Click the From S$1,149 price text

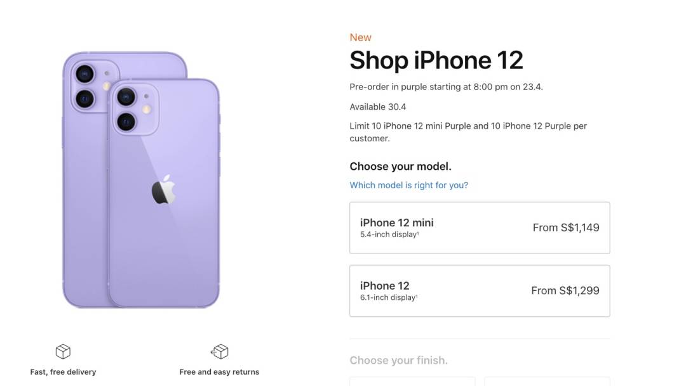565,227
